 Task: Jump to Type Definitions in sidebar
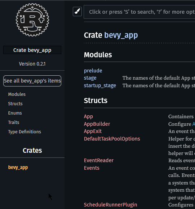pos(25,132)
